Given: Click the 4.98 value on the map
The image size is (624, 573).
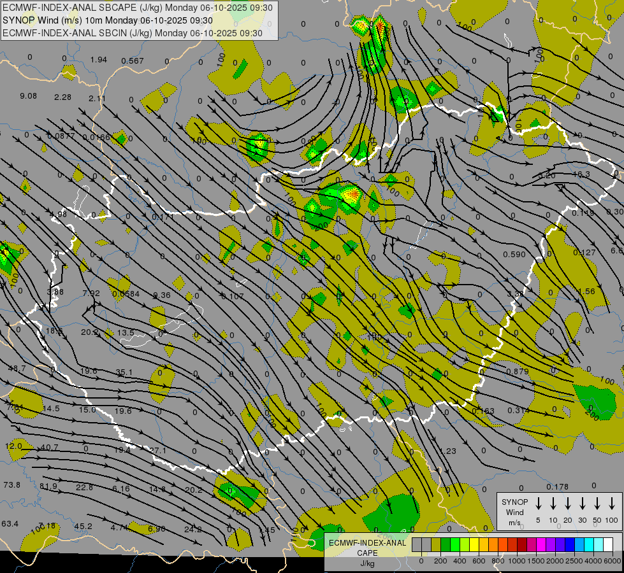Looking at the screenshot, I should click(x=58, y=215).
